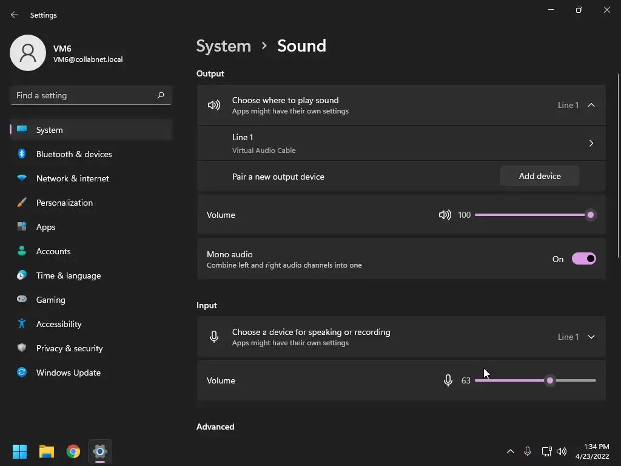Navigate to System in the breadcrumb

(x=224, y=46)
